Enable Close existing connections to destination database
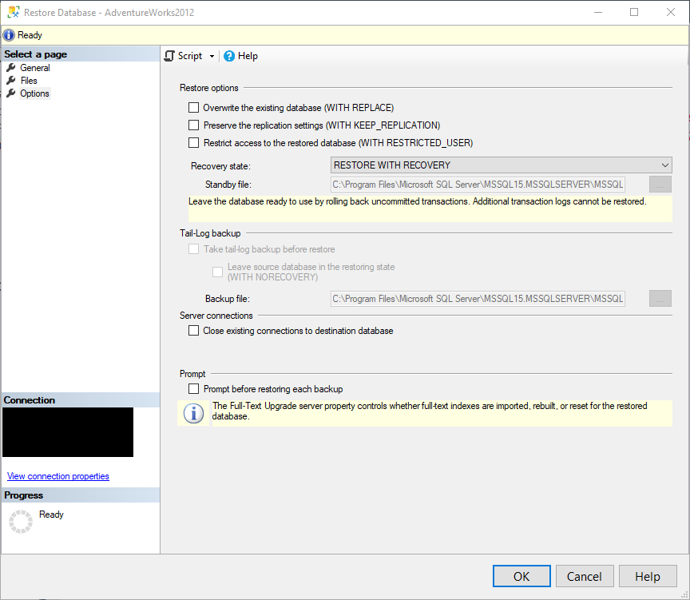This screenshot has width=690, height=600. (x=193, y=331)
